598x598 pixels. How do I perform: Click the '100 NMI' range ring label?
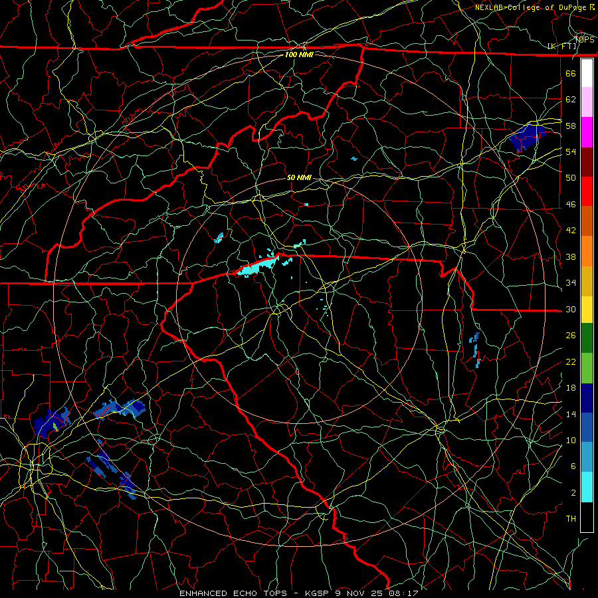[299, 54]
